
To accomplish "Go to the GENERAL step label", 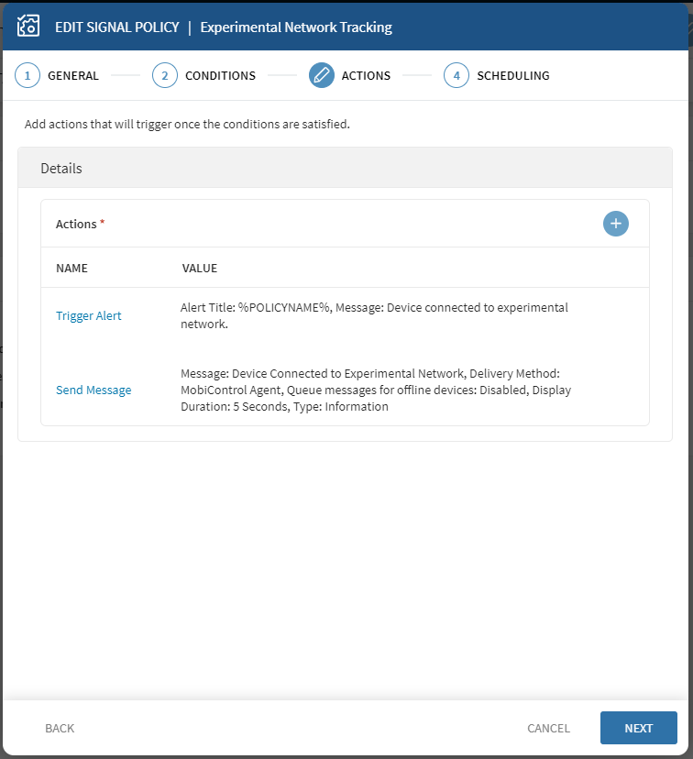I will pyautogui.click(x=72, y=76).
